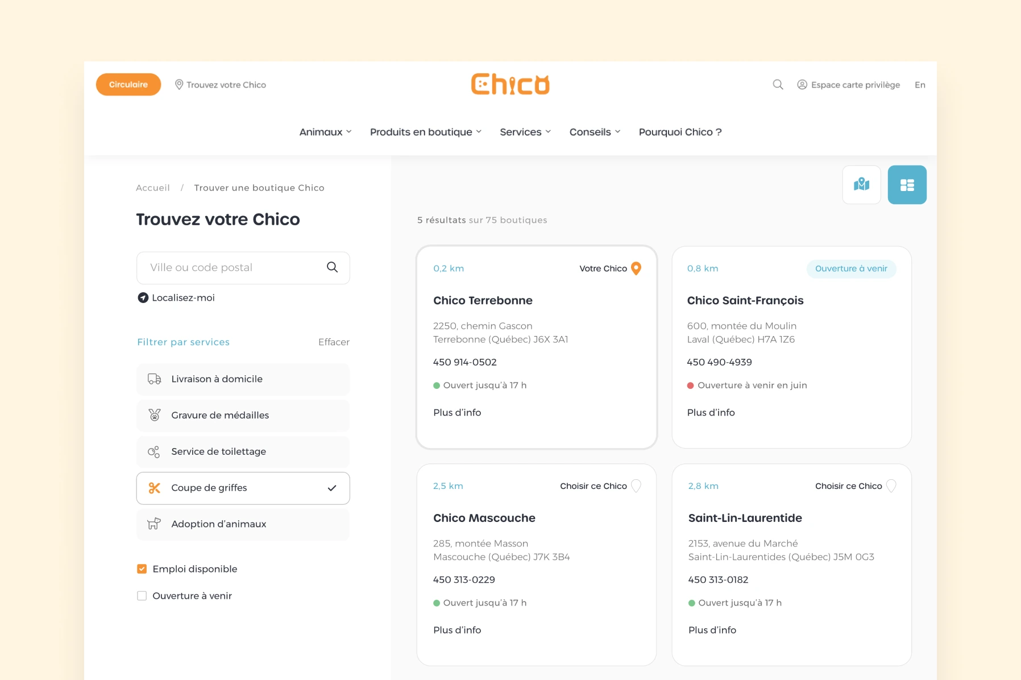Viewport: 1021px width, 680px height.
Task: Expand the Animaux menu
Action: tap(325, 132)
